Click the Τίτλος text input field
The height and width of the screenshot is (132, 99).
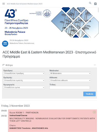70,87
